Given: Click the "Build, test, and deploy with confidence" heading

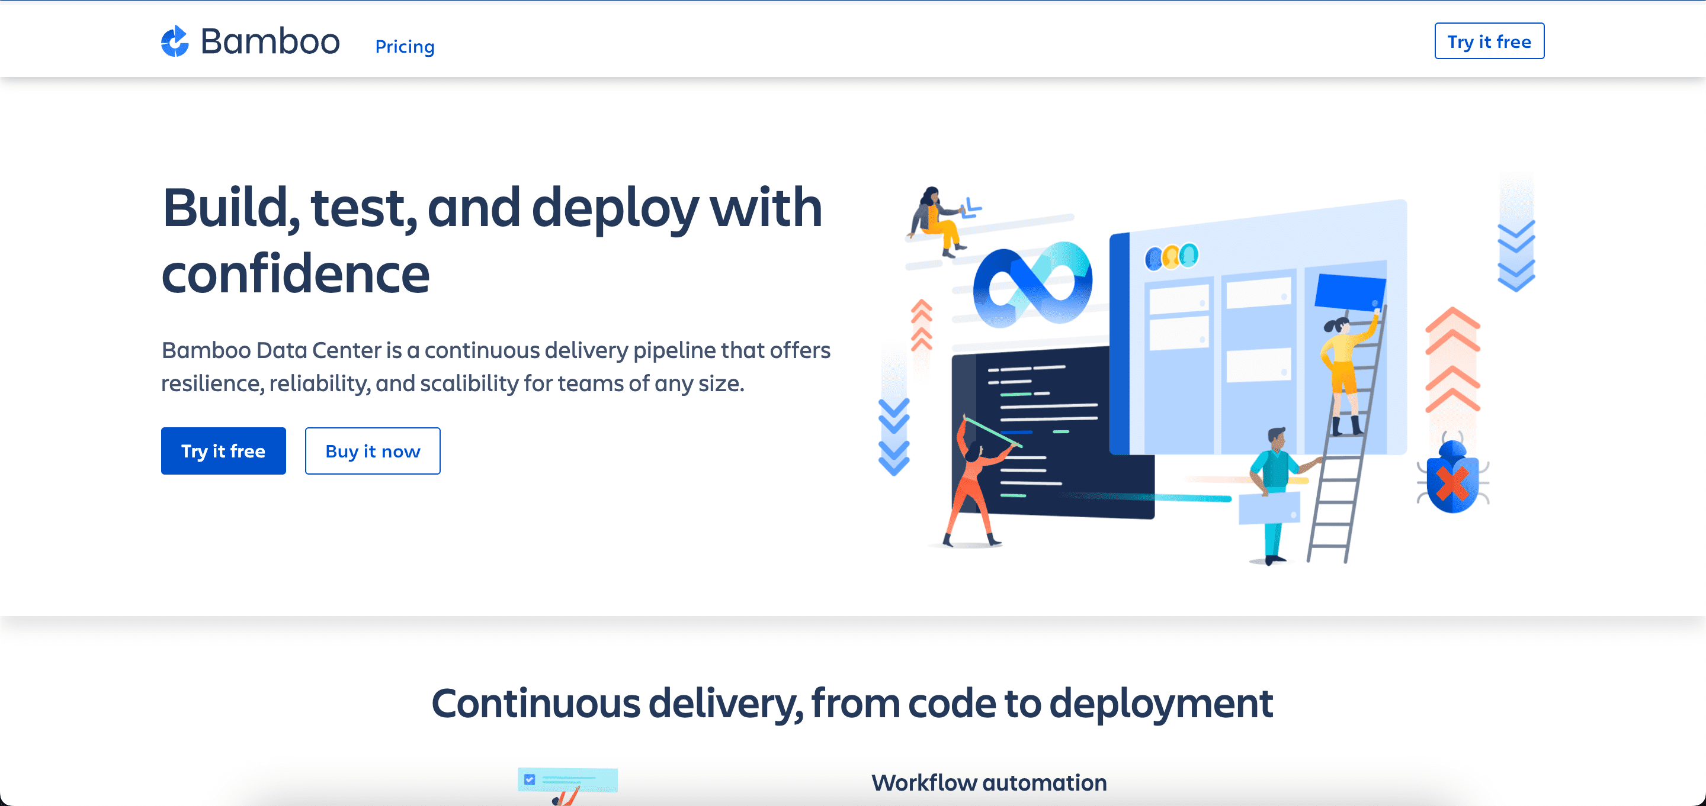Looking at the screenshot, I should pyautogui.click(x=492, y=240).
